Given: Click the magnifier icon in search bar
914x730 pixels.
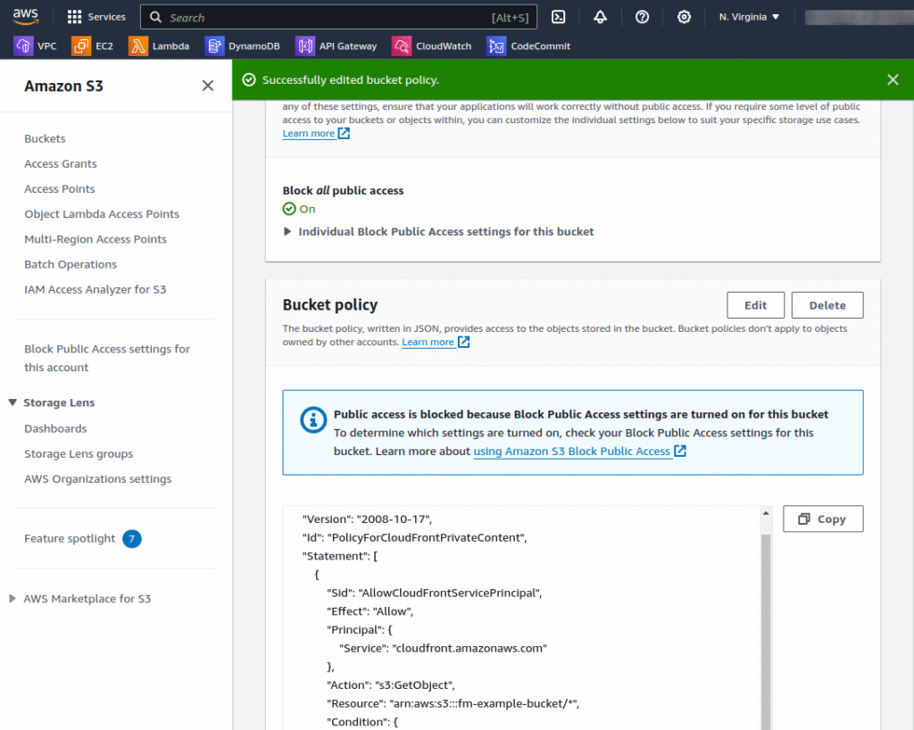Looking at the screenshot, I should click(x=155, y=18).
